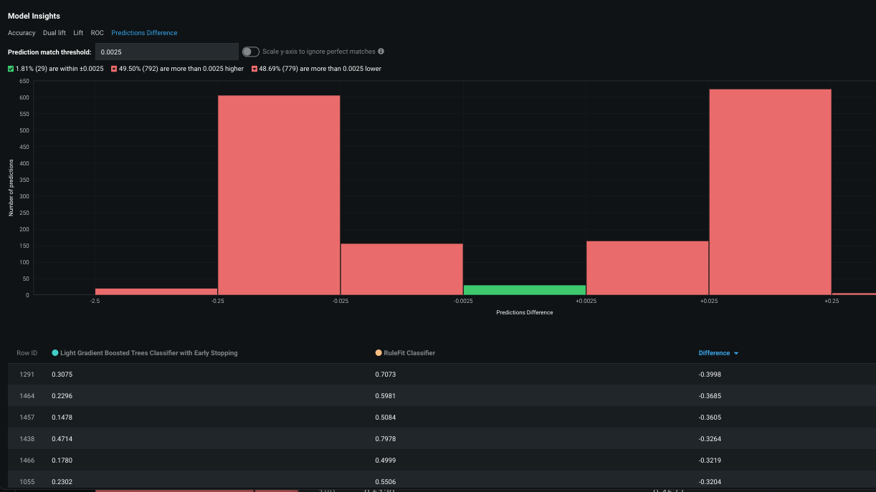Image resolution: width=876 pixels, height=492 pixels.
Task: Sort by the Difference column header
Action: 714,353
